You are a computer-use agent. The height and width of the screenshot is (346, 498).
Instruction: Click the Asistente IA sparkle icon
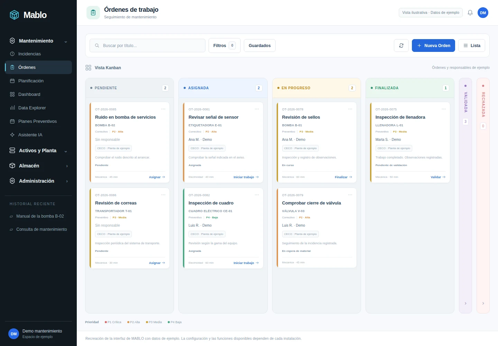click(x=12, y=135)
